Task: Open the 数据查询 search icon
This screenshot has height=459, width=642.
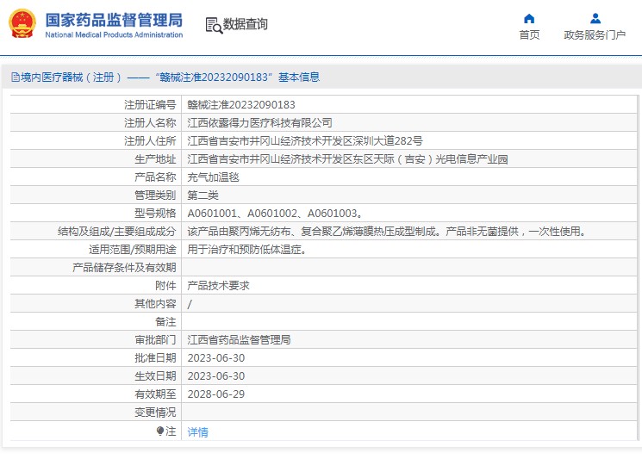Action: point(214,25)
